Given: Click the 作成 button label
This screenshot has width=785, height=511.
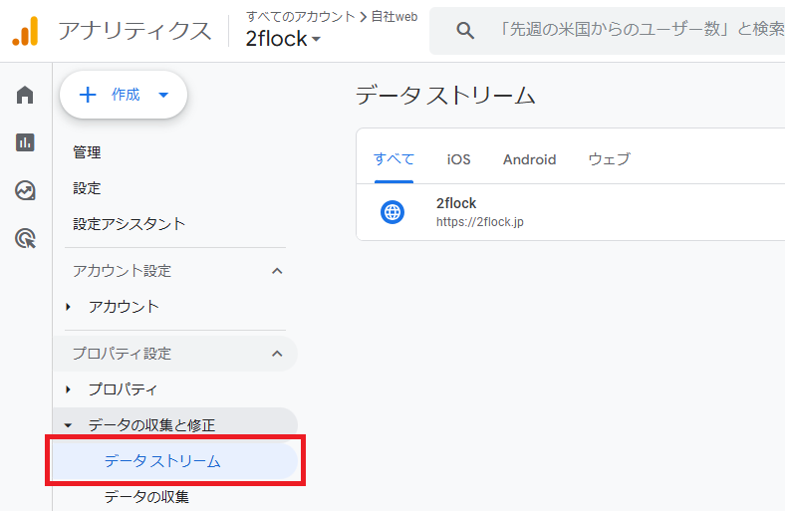Looking at the screenshot, I should 126,95.
